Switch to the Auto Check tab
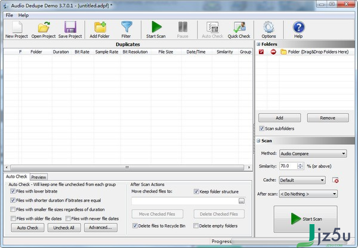 pyautogui.click(x=17, y=176)
